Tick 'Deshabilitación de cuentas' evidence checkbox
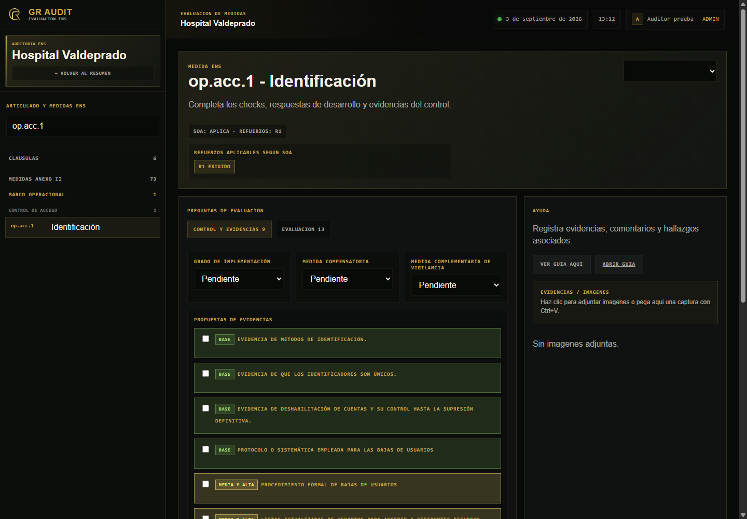The image size is (747, 519). pyautogui.click(x=205, y=408)
